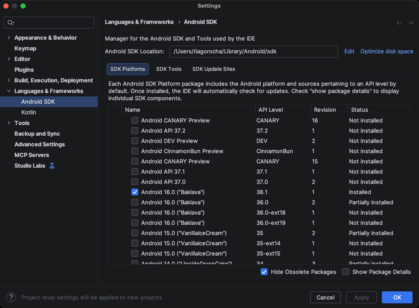The height and width of the screenshot is (308, 419).
Task: Open the SDK Update Sites tab
Action: coord(214,69)
